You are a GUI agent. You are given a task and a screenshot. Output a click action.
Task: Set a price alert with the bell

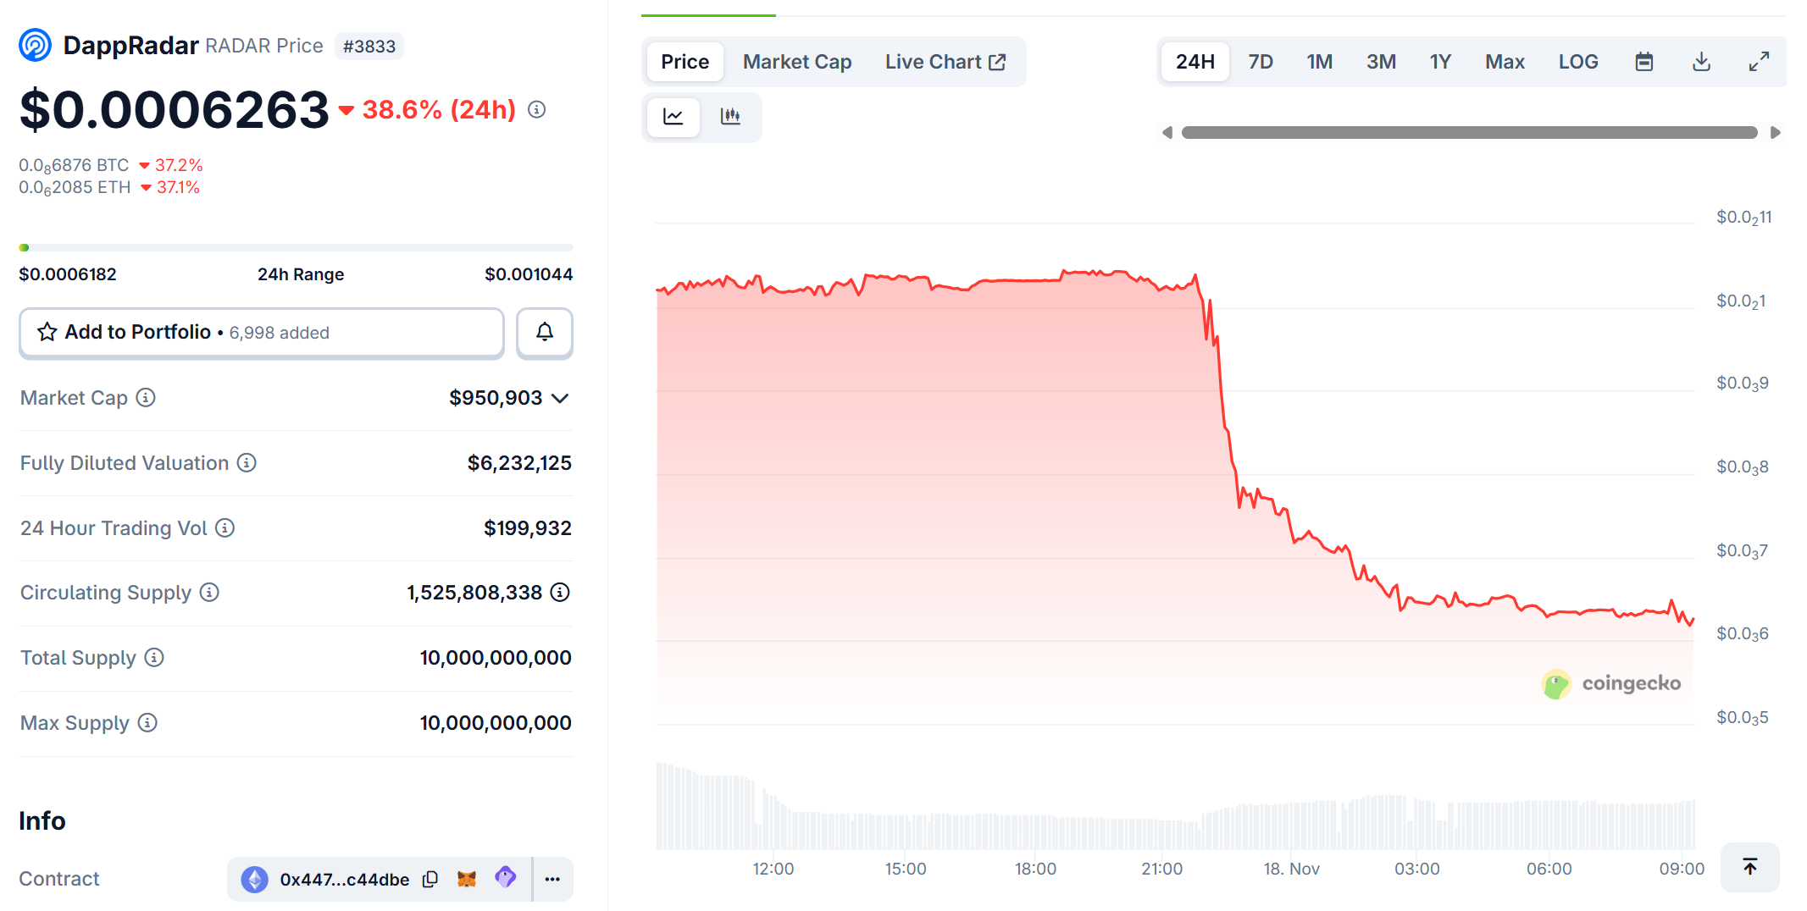click(x=544, y=333)
